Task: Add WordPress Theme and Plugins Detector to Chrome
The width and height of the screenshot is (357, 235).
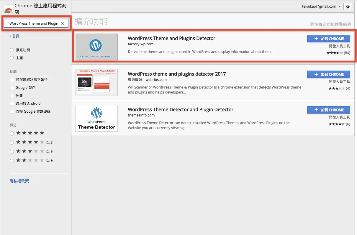Action: pyautogui.click(x=329, y=39)
